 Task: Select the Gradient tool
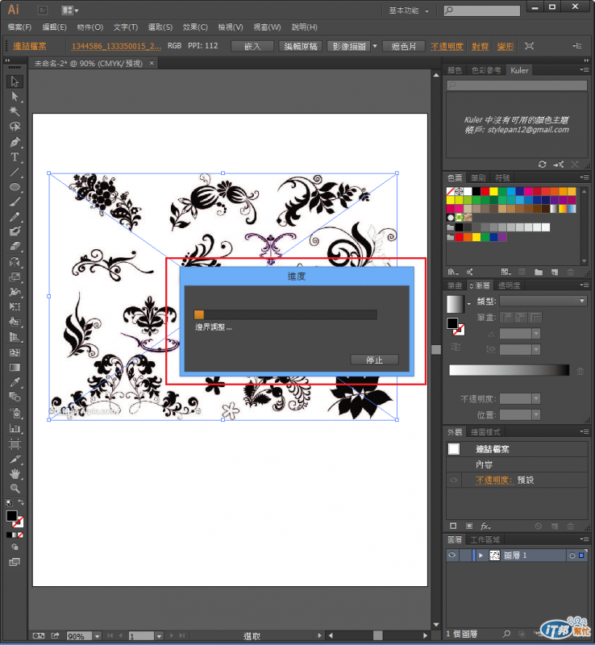[x=15, y=368]
